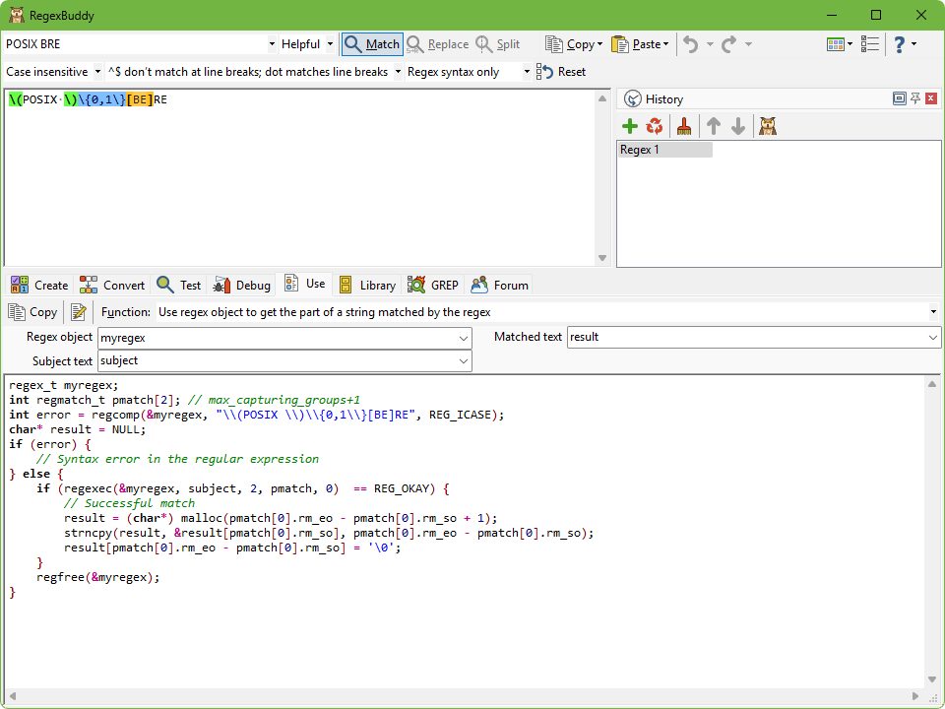Viewport: 945px width, 709px height.
Task: Move regex up in History
Action: [714, 126]
